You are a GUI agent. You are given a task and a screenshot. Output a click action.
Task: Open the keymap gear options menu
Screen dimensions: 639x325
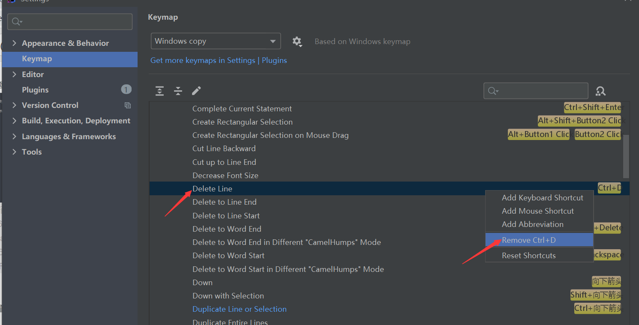[x=297, y=42]
